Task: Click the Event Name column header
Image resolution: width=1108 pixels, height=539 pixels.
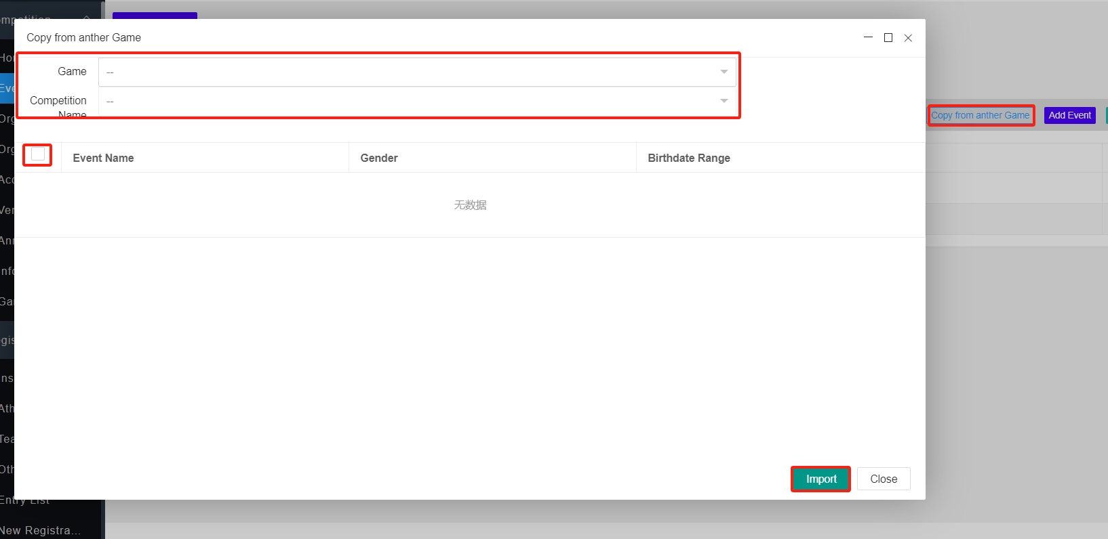Action: (x=103, y=158)
